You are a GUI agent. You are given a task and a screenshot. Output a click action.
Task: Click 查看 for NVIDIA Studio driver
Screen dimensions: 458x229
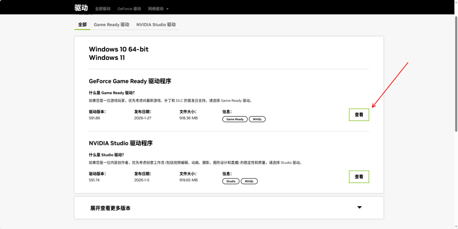coord(359,177)
